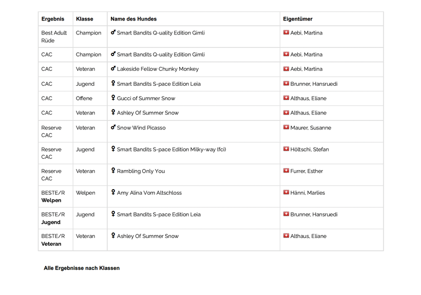Click the "Best Adult Rüde" result cell

(x=54, y=36)
